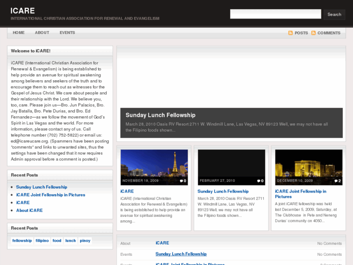Screen dimensions: 353x265
Task: Select the fellowship tag
Action: click(22, 241)
